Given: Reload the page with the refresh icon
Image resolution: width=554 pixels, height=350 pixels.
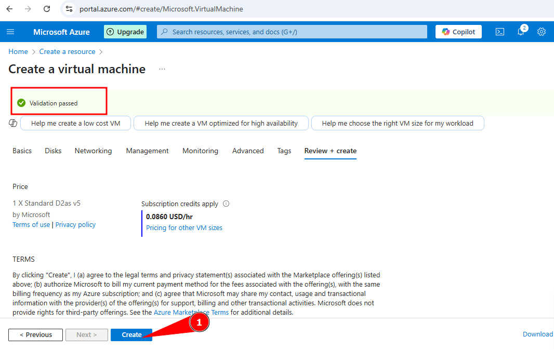Looking at the screenshot, I should [x=47, y=9].
